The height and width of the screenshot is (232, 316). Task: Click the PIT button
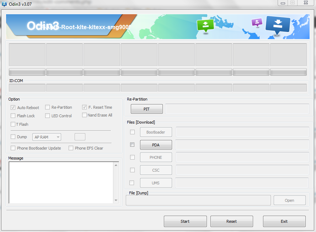tap(147, 109)
